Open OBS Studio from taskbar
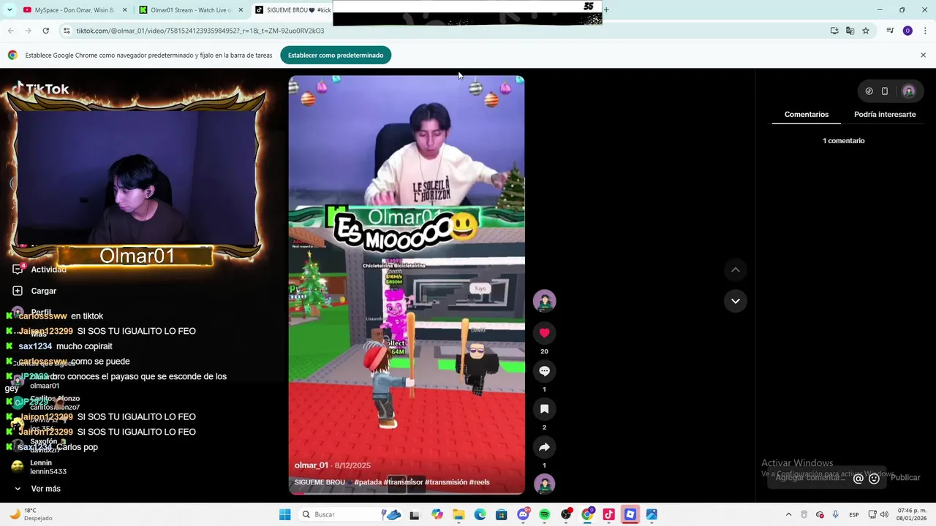 pos(566,514)
